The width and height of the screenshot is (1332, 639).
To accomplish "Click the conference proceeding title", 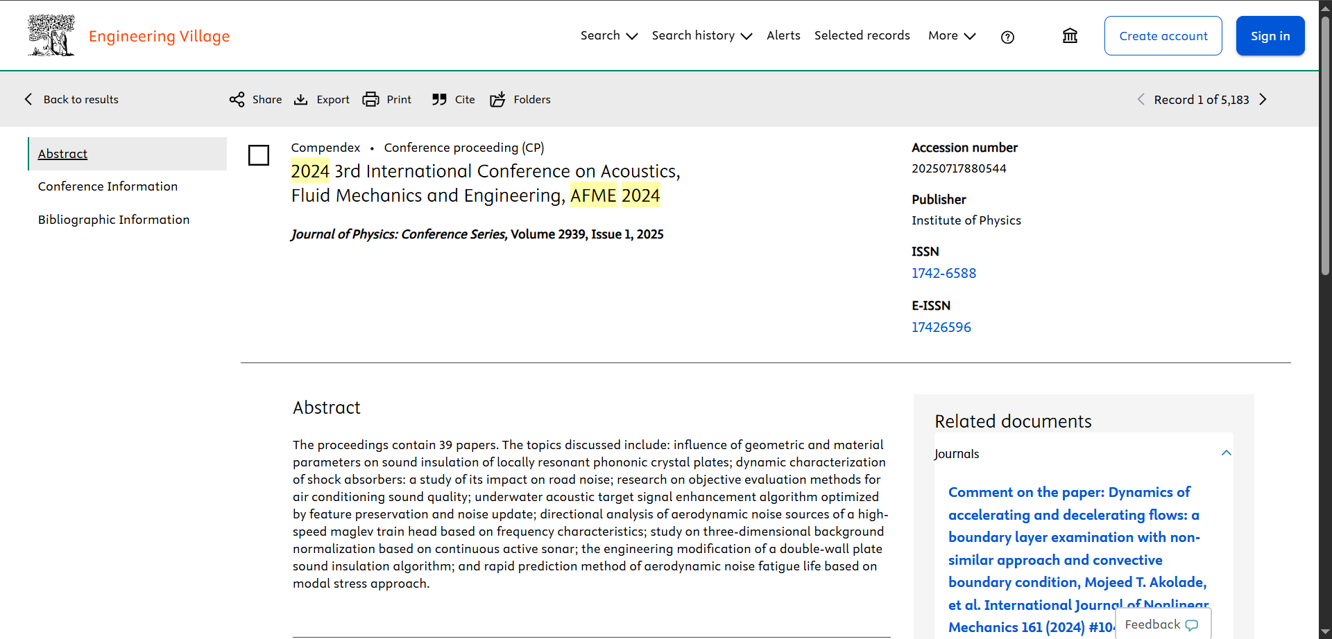I will point(486,183).
